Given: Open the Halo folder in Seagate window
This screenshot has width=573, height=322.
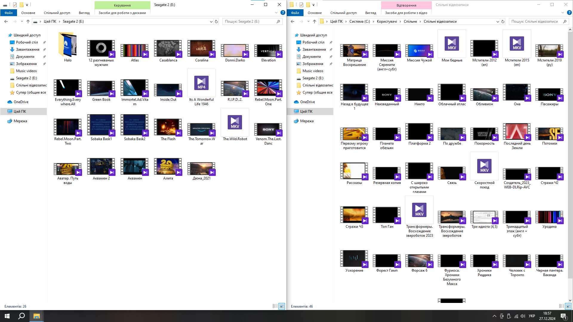Looking at the screenshot, I should point(68,45).
